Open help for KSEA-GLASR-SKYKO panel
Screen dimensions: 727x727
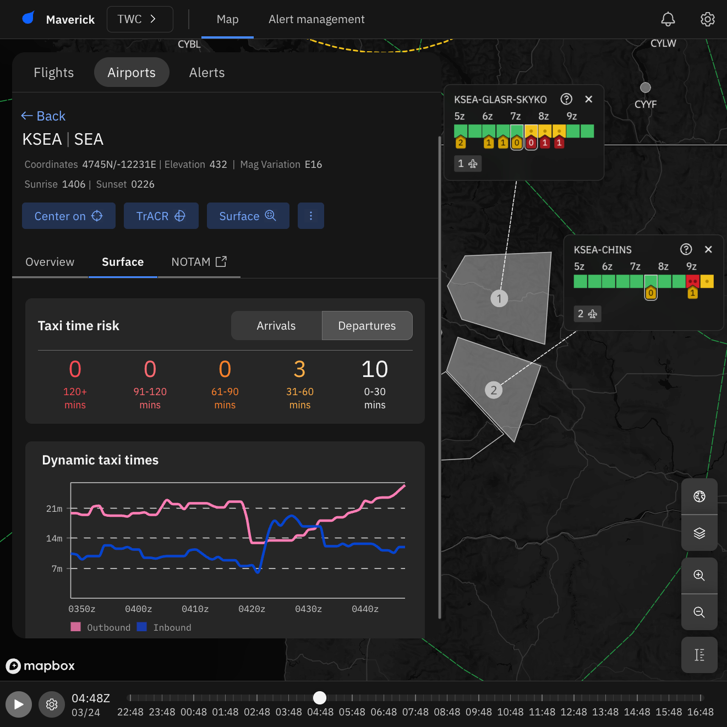566,99
